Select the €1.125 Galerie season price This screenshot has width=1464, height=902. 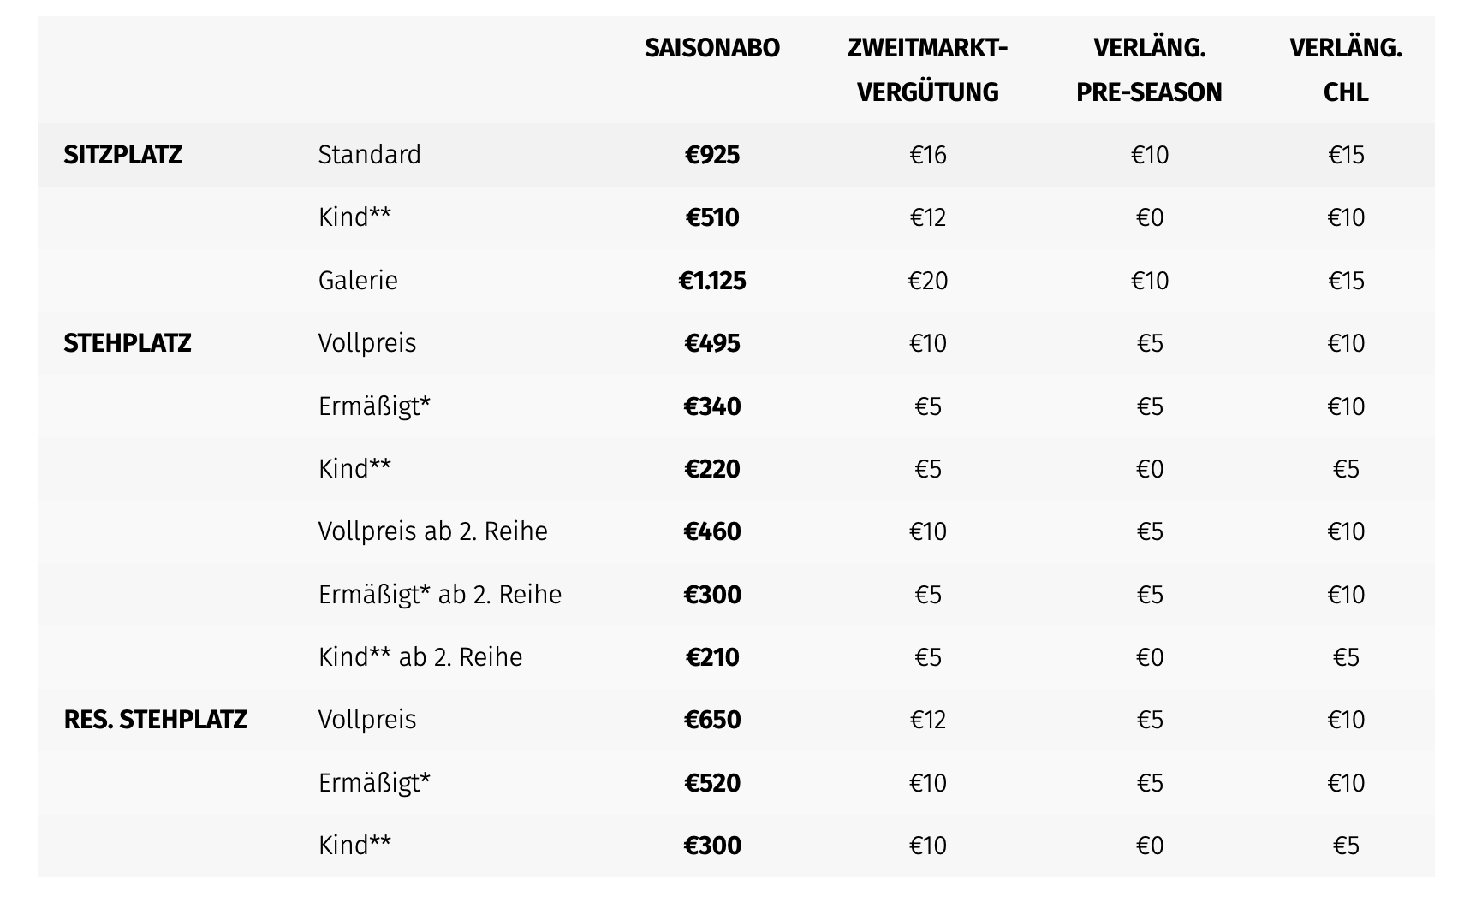coord(712,281)
